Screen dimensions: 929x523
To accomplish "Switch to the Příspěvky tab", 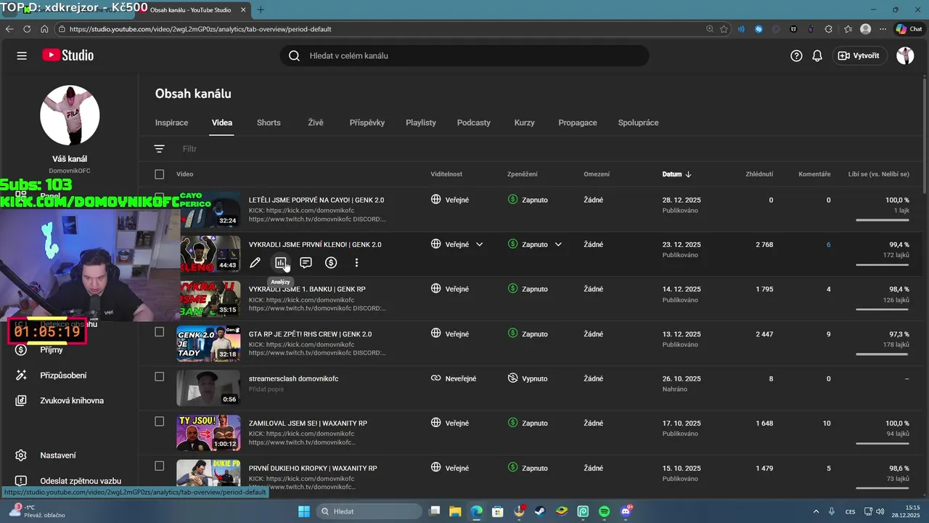I will point(367,123).
